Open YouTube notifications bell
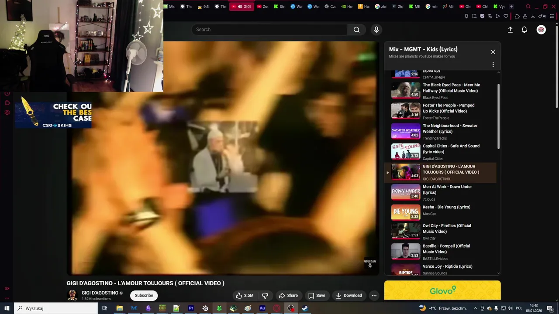This screenshot has width=559, height=314. [524, 30]
